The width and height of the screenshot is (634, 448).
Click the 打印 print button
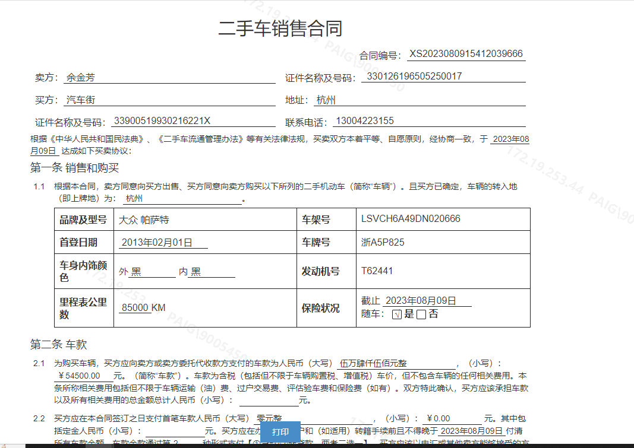pyautogui.click(x=280, y=432)
